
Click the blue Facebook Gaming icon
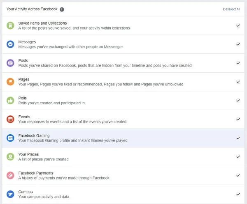(10, 138)
